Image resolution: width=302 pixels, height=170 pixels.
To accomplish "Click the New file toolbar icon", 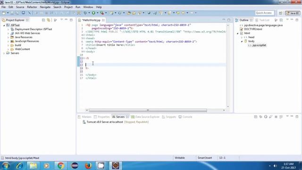I will [4, 13].
